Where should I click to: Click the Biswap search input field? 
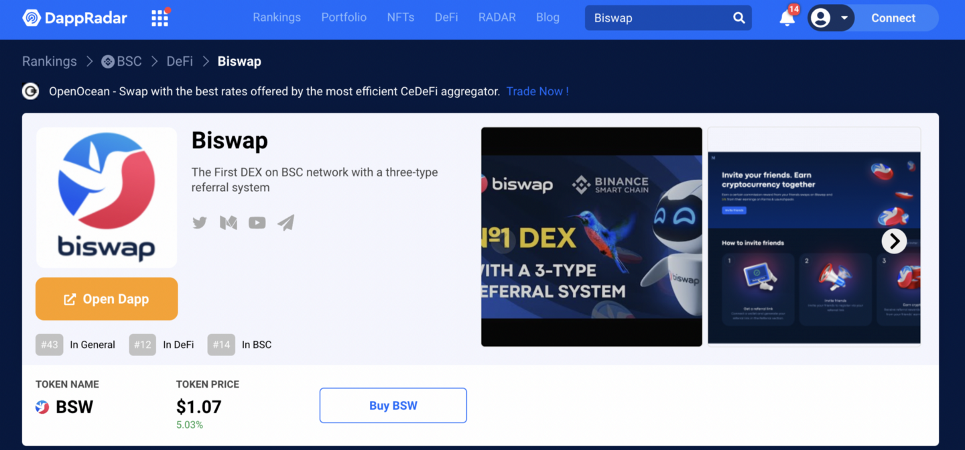(659, 18)
